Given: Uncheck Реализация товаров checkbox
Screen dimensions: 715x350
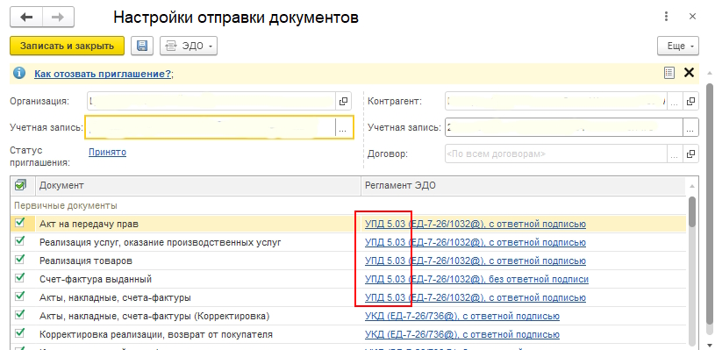Looking at the screenshot, I should coord(19,260).
